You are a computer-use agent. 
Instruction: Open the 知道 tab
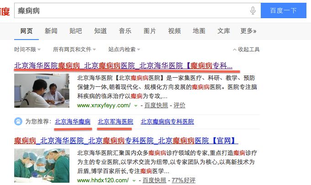click(100, 31)
